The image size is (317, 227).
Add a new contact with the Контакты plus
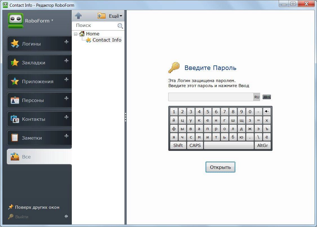[x=66, y=117]
